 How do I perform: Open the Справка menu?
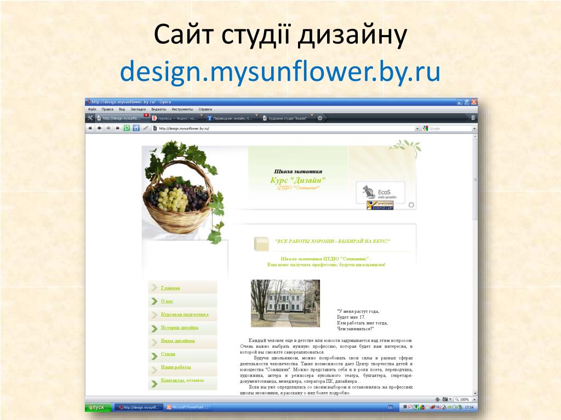pyautogui.click(x=205, y=109)
